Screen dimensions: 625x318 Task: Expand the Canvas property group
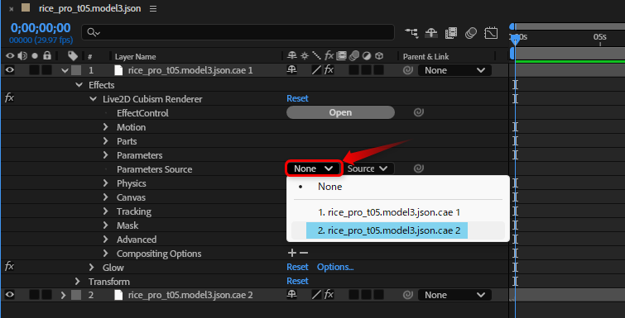106,197
